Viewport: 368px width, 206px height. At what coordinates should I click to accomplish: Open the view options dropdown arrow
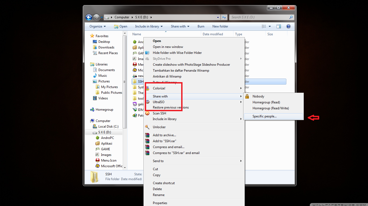(270, 26)
